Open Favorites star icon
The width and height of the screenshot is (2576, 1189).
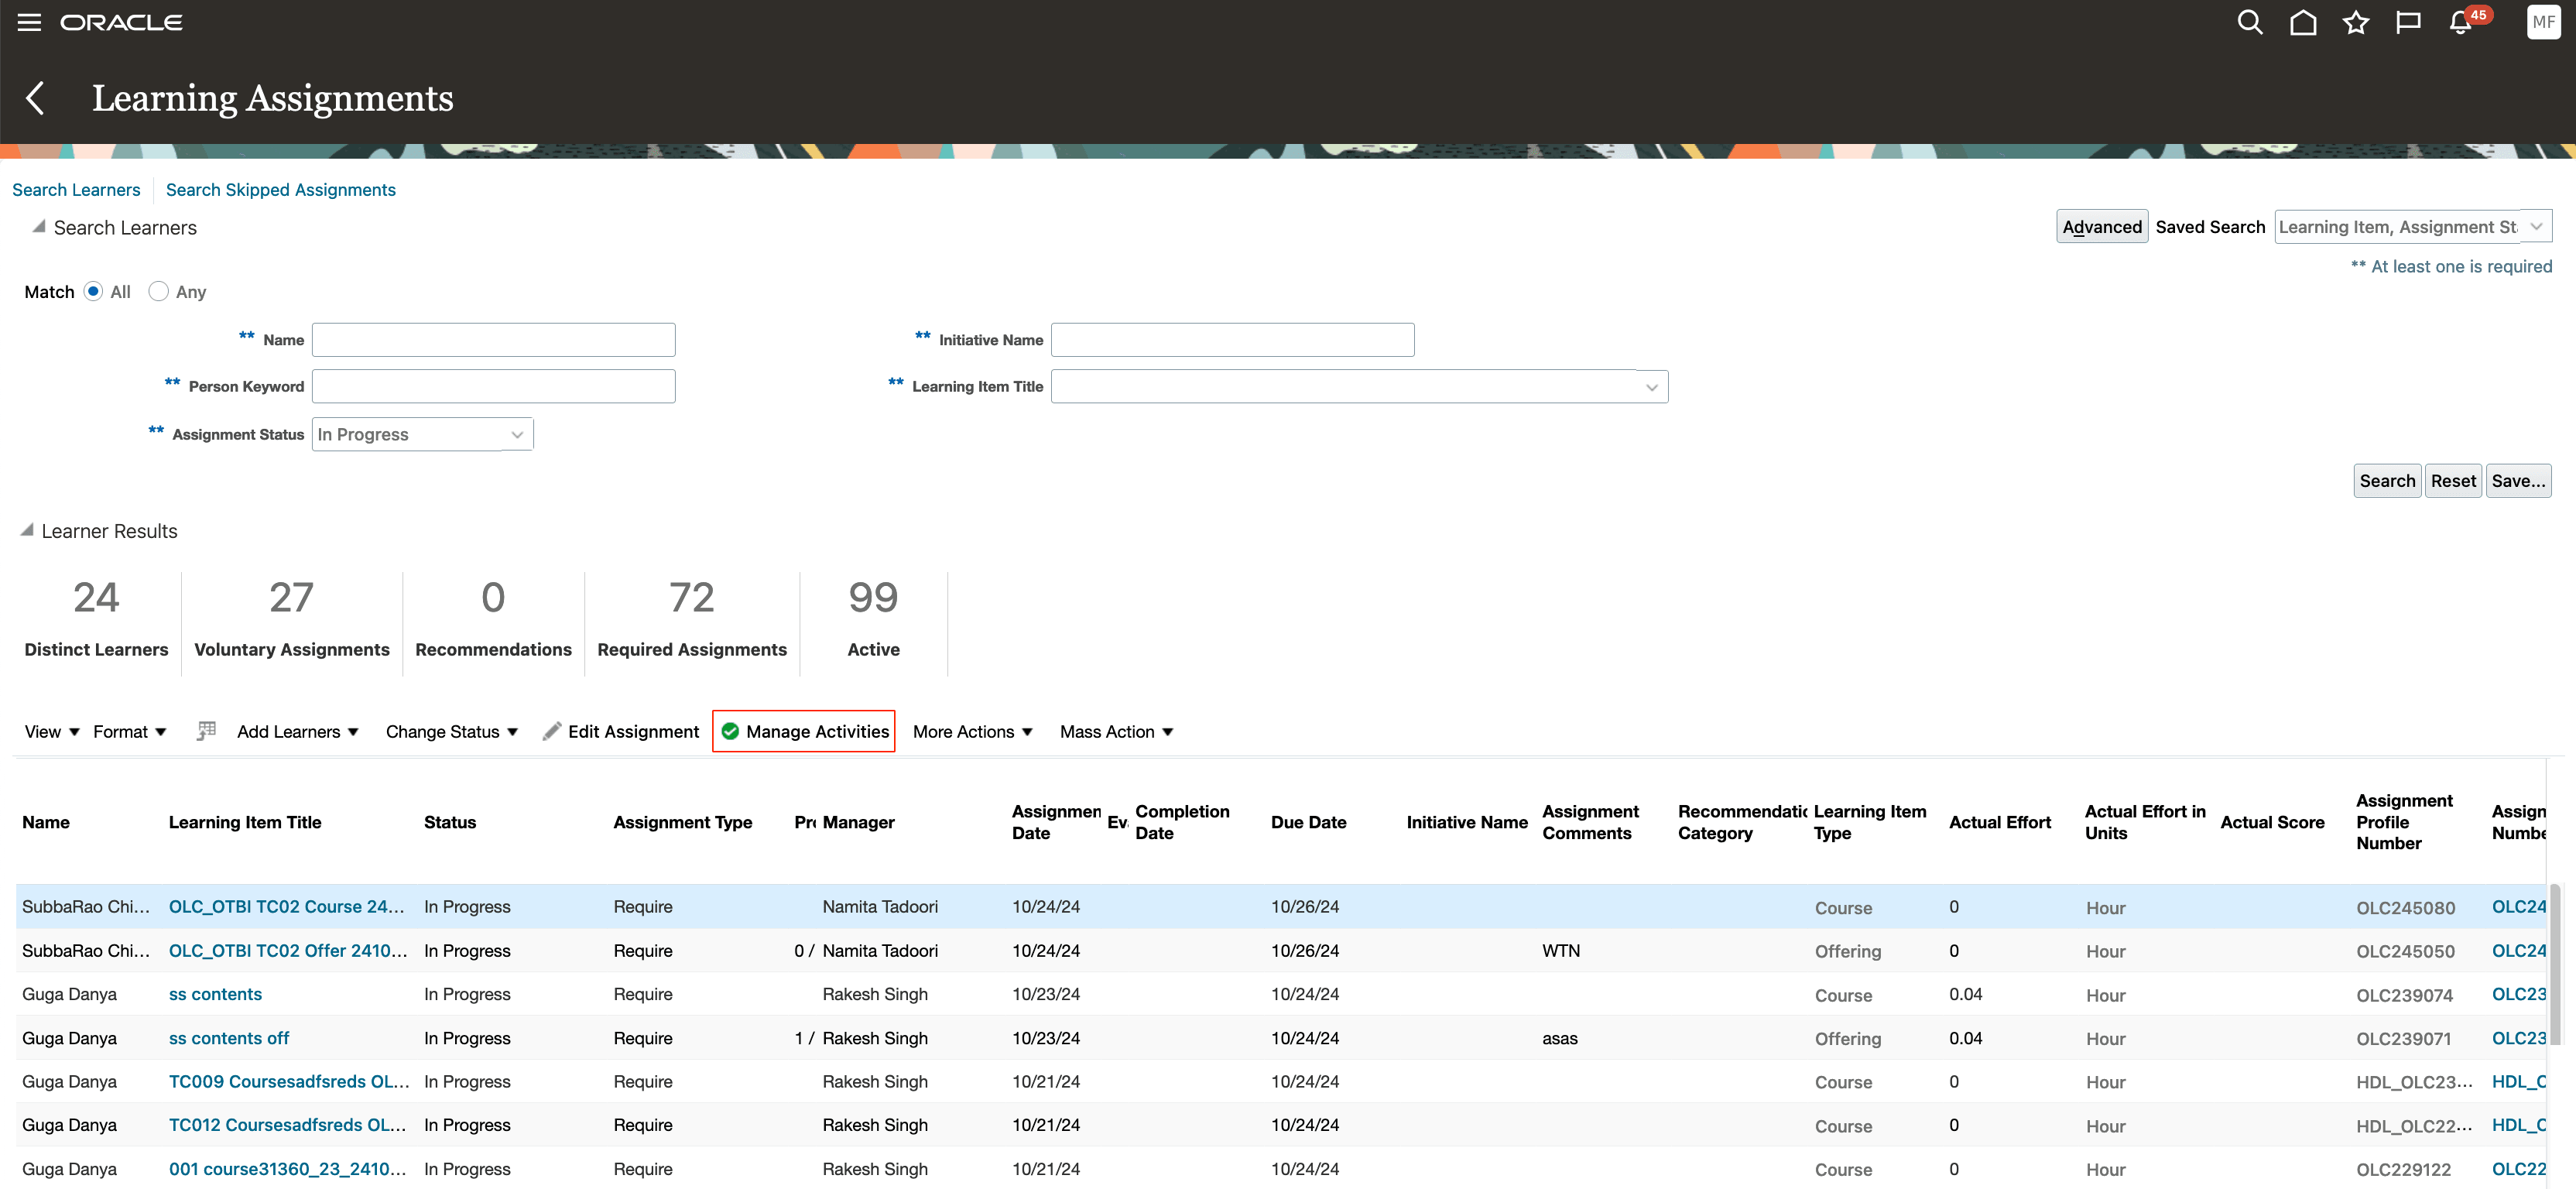(2355, 22)
